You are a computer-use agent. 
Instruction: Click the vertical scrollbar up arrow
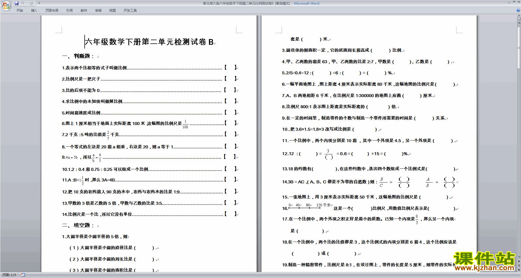[519, 23]
